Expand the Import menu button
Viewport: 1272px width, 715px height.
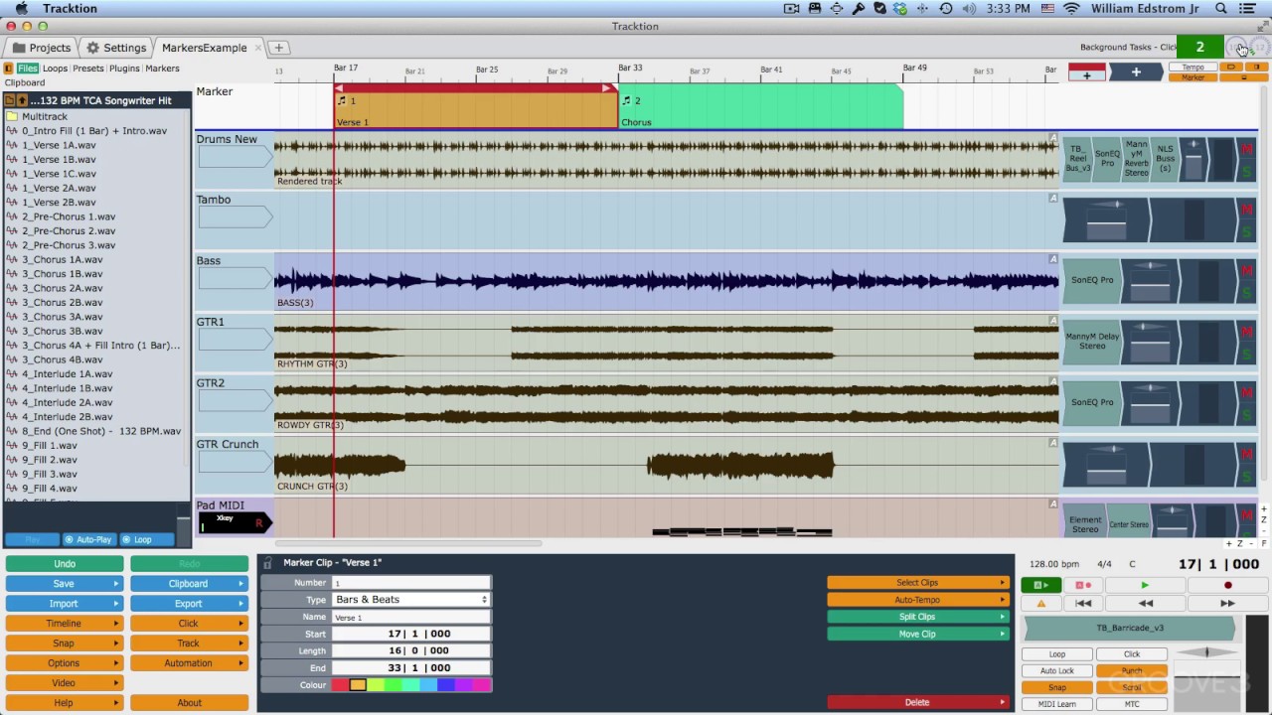64,604
